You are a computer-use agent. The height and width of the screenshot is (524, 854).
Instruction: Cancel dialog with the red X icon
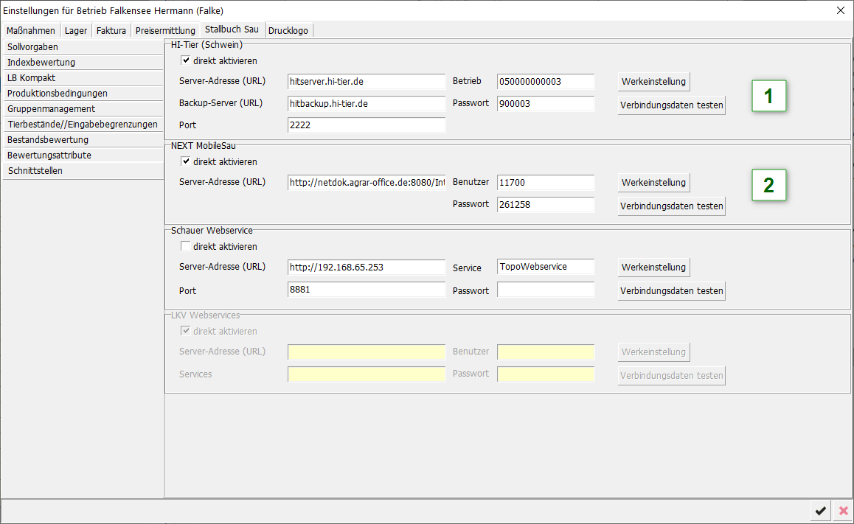(843, 511)
